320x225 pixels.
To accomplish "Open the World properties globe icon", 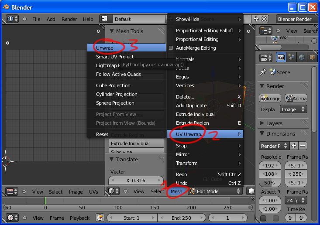I will (x=302, y=58).
